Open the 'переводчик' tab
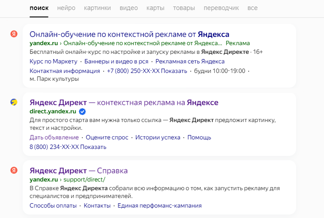 [x=221, y=8]
